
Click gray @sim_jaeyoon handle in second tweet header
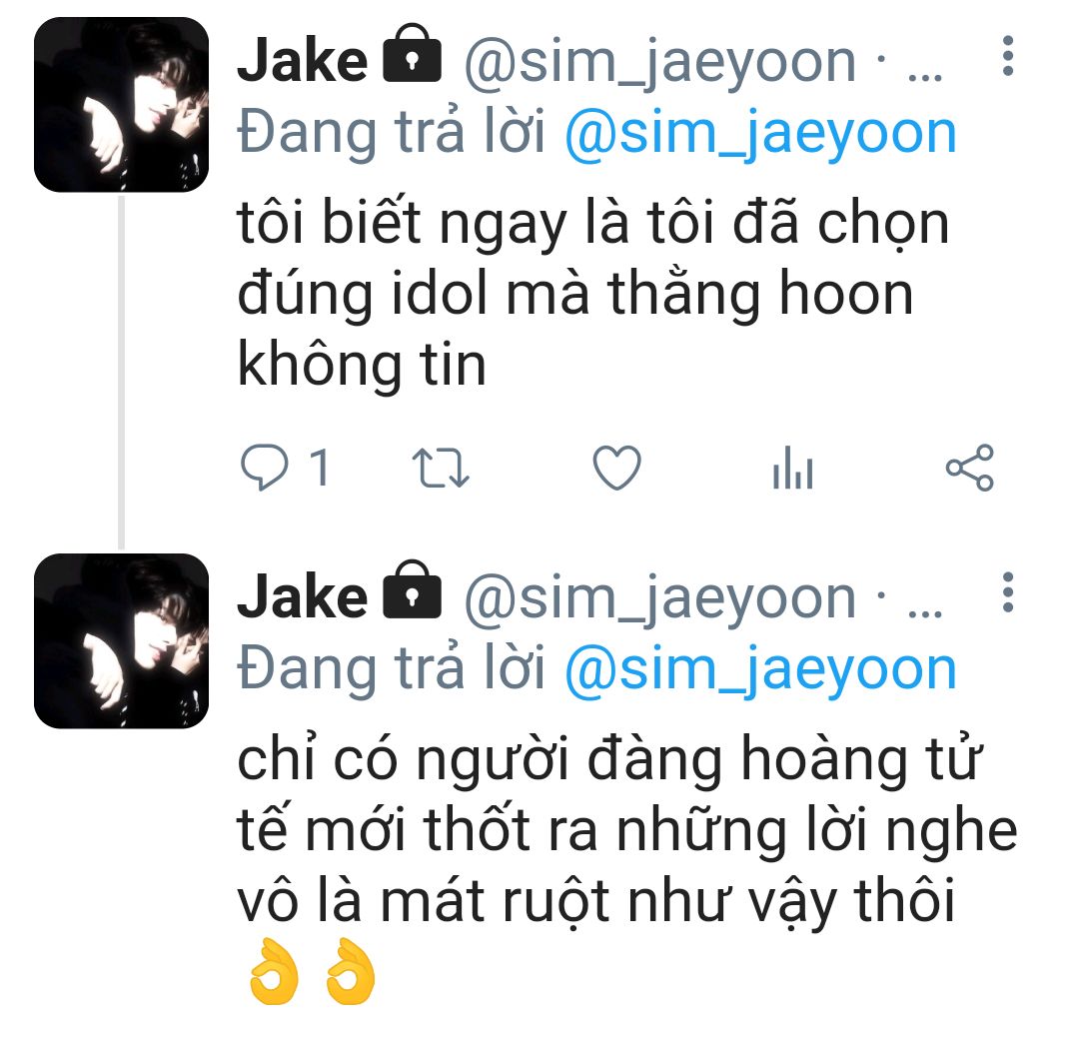[x=660, y=598]
